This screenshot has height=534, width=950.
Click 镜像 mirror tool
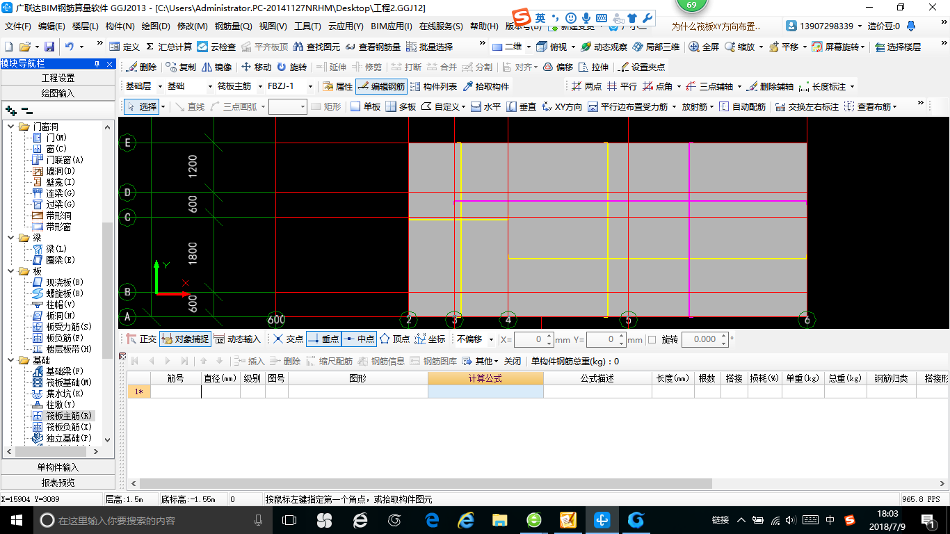[x=217, y=67]
